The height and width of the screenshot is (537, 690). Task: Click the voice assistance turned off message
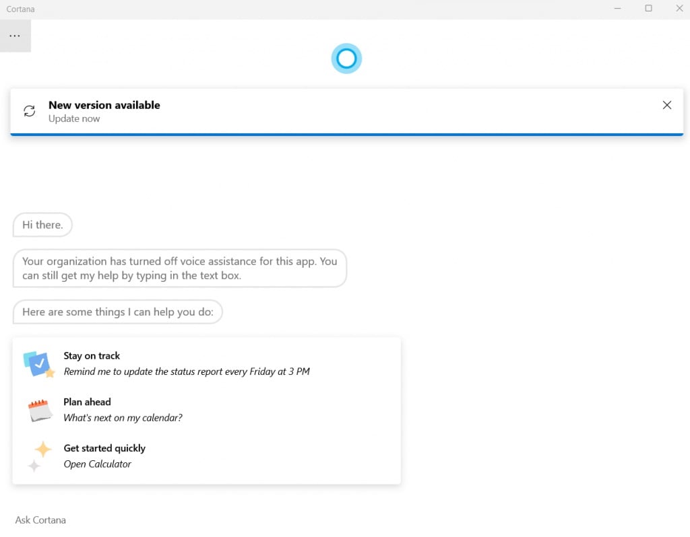(179, 268)
